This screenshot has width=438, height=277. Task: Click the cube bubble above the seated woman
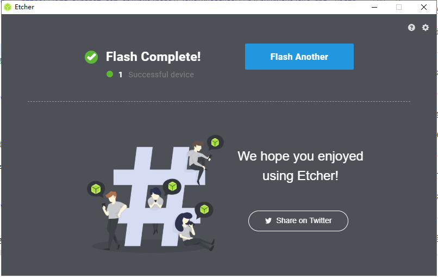204,210
